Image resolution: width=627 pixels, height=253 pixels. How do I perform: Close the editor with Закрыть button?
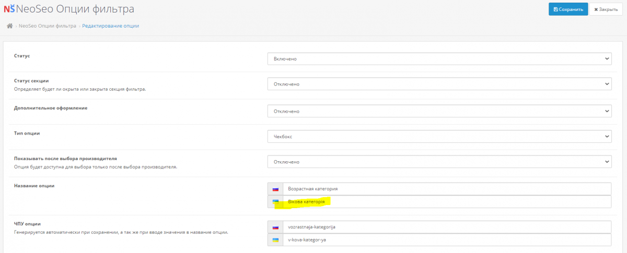pos(606,9)
